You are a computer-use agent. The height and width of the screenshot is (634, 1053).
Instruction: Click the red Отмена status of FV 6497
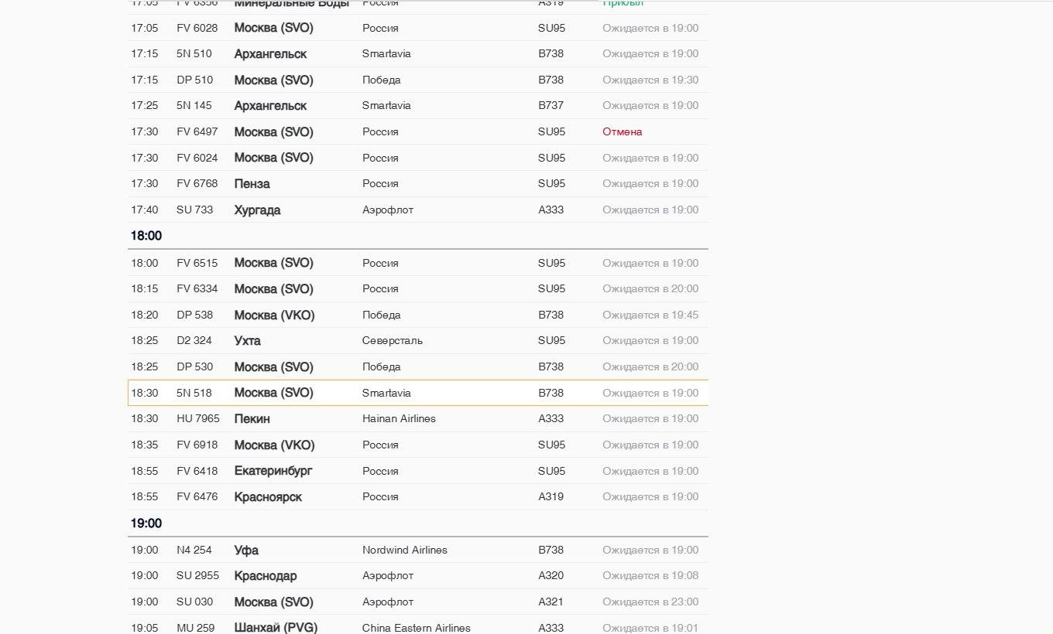click(622, 132)
